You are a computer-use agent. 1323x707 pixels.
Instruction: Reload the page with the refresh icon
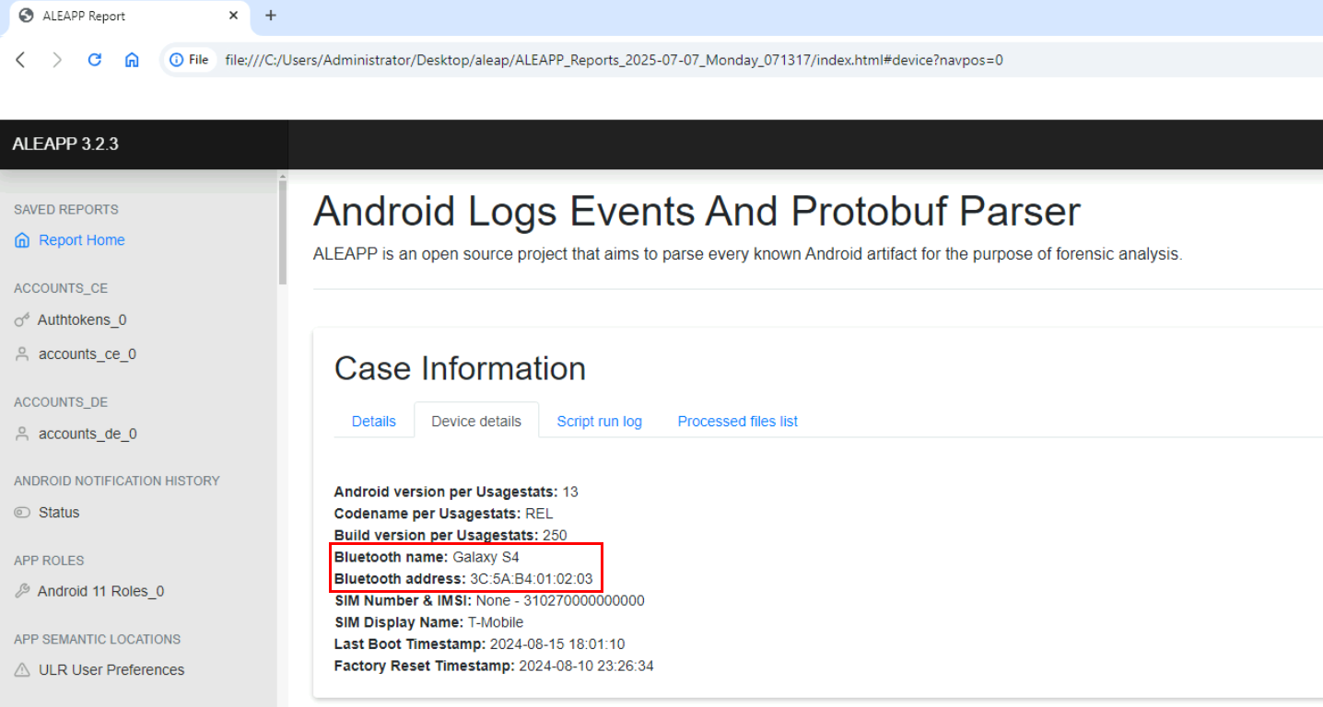[x=94, y=60]
